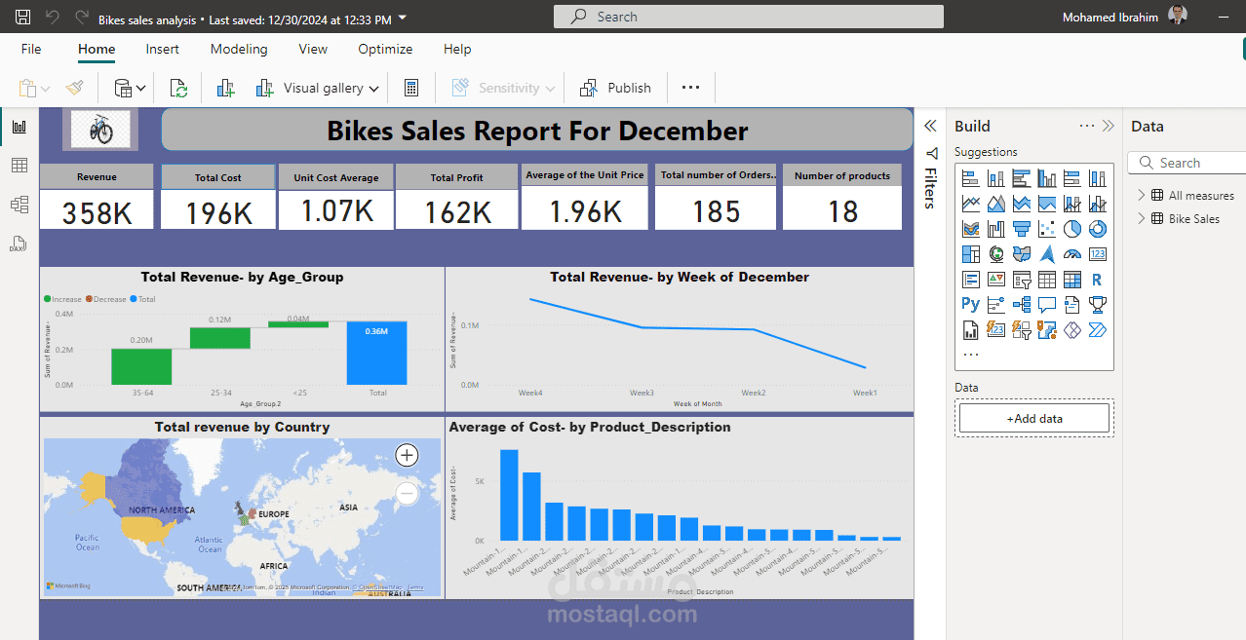Select the funnel chart visual
1246x640 pixels.
[1021, 228]
